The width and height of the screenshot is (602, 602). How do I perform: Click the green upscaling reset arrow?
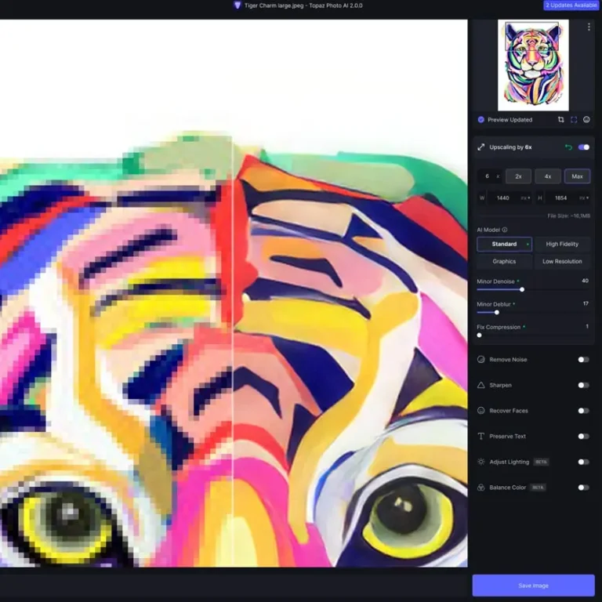pos(568,147)
